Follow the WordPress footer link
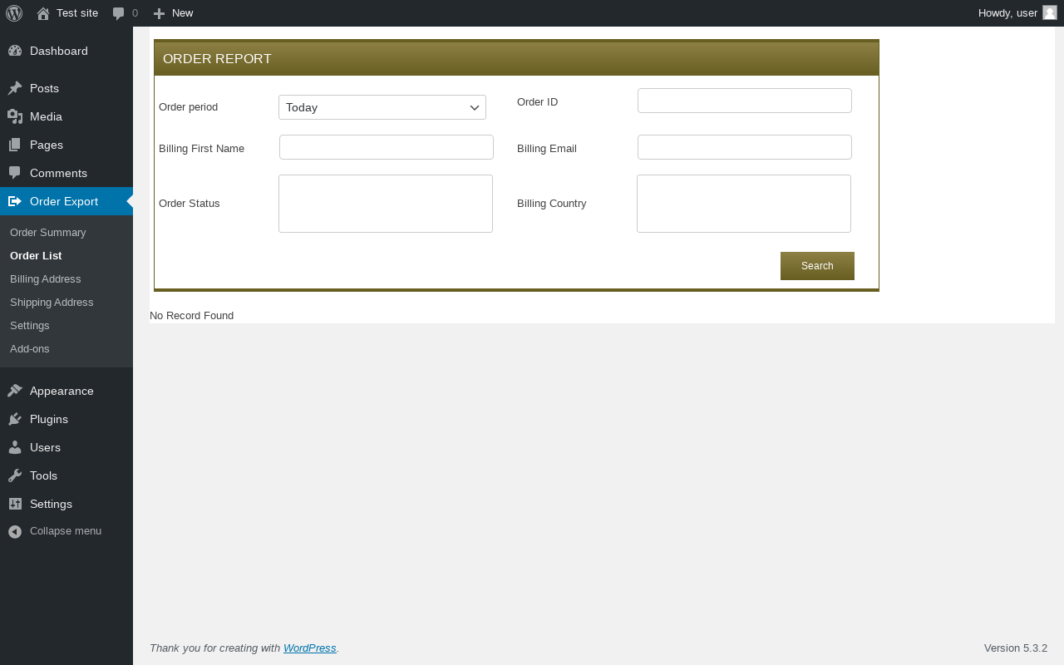The image size is (1064, 665). coord(310,648)
